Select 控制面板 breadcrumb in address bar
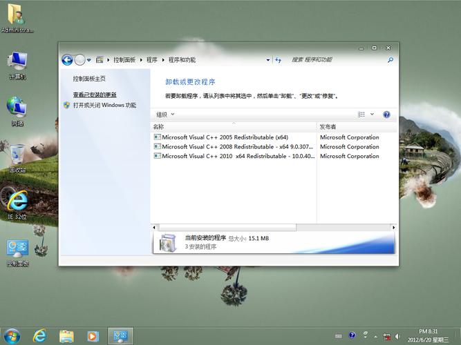Screen dimensions: 461x345 [x=124, y=60]
